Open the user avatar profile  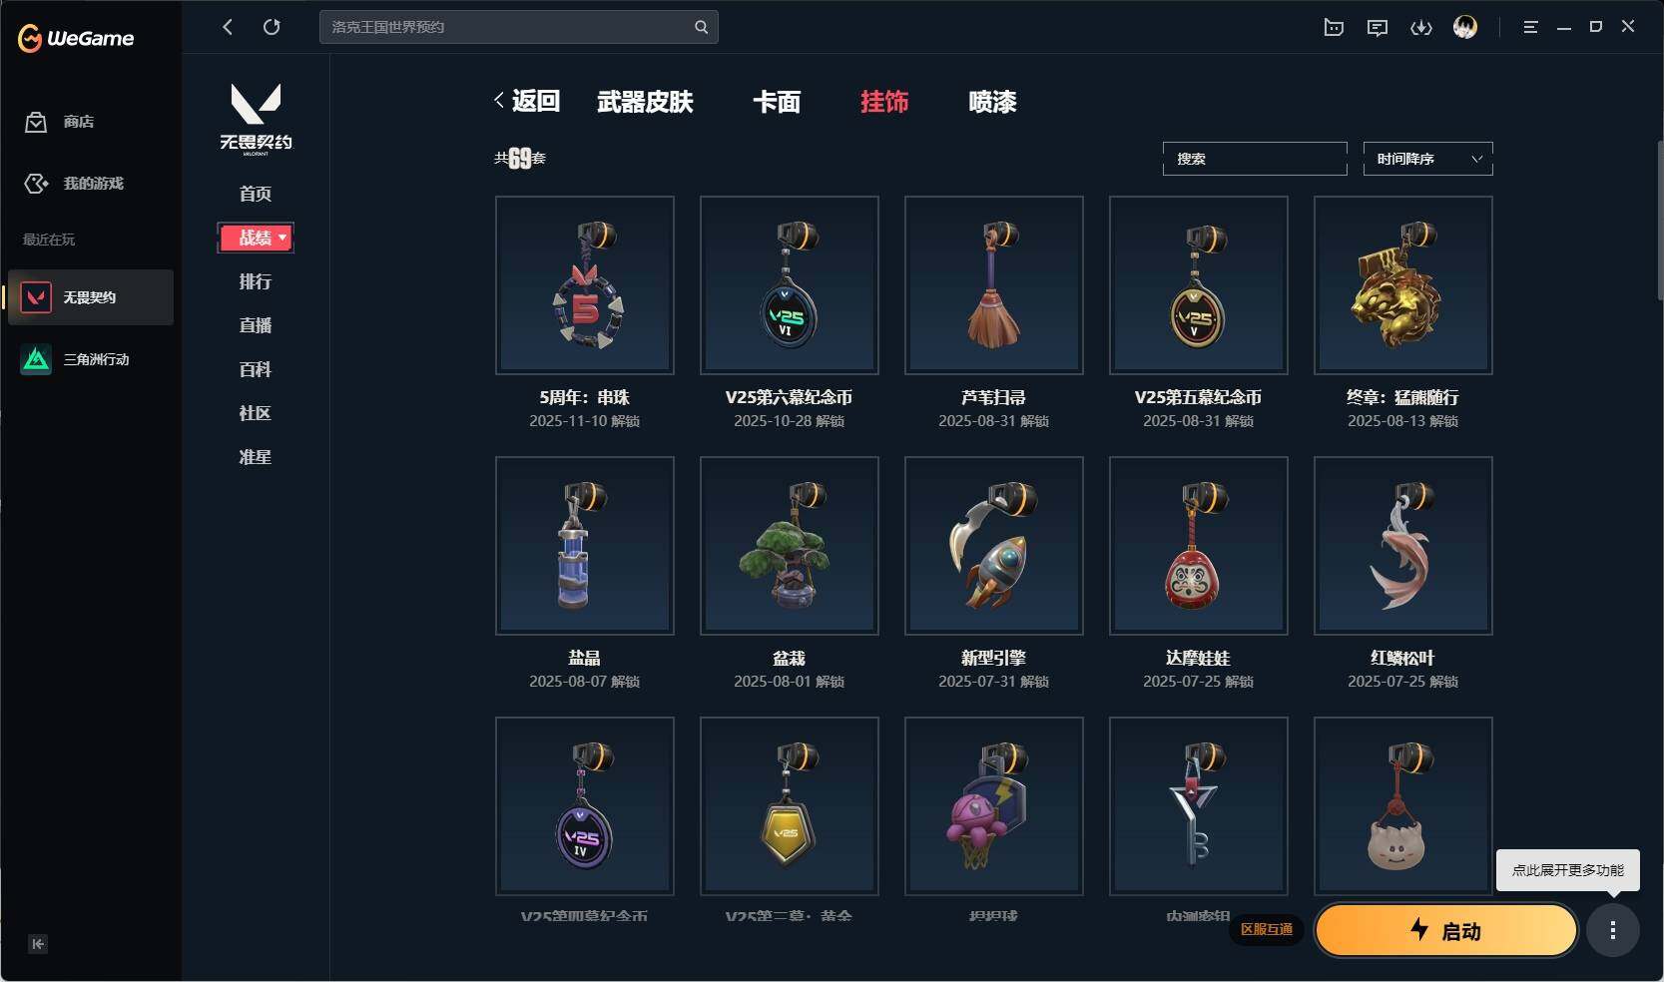pyautogui.click(x=1465, y=27)
